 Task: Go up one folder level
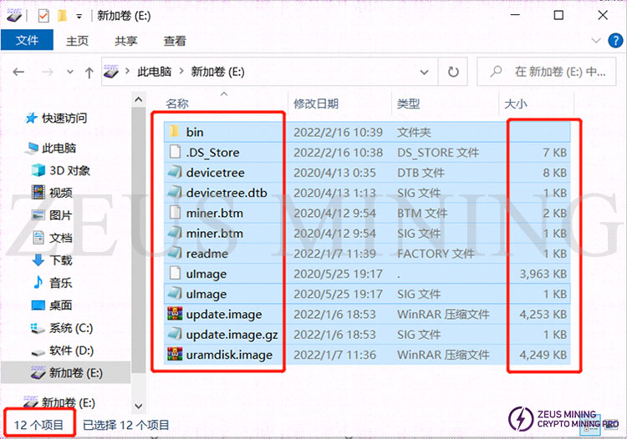(89, 73)
